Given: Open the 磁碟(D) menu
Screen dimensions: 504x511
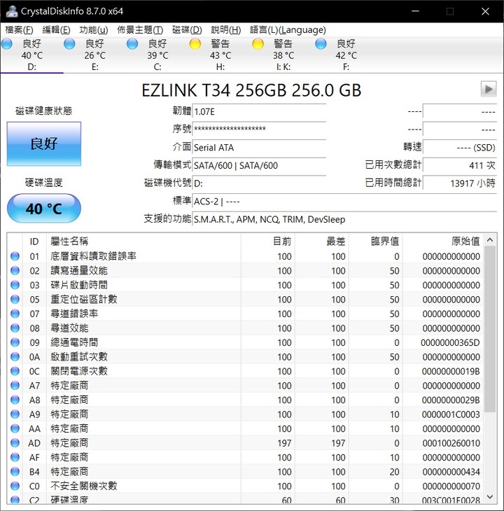Looking at the screenshot, I should (x=187, y=30).
